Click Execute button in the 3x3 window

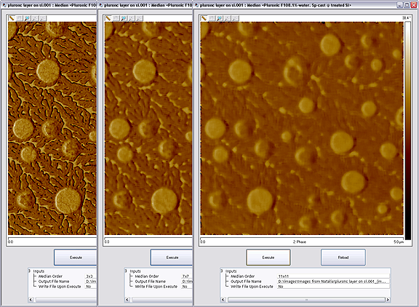(76, 258)
